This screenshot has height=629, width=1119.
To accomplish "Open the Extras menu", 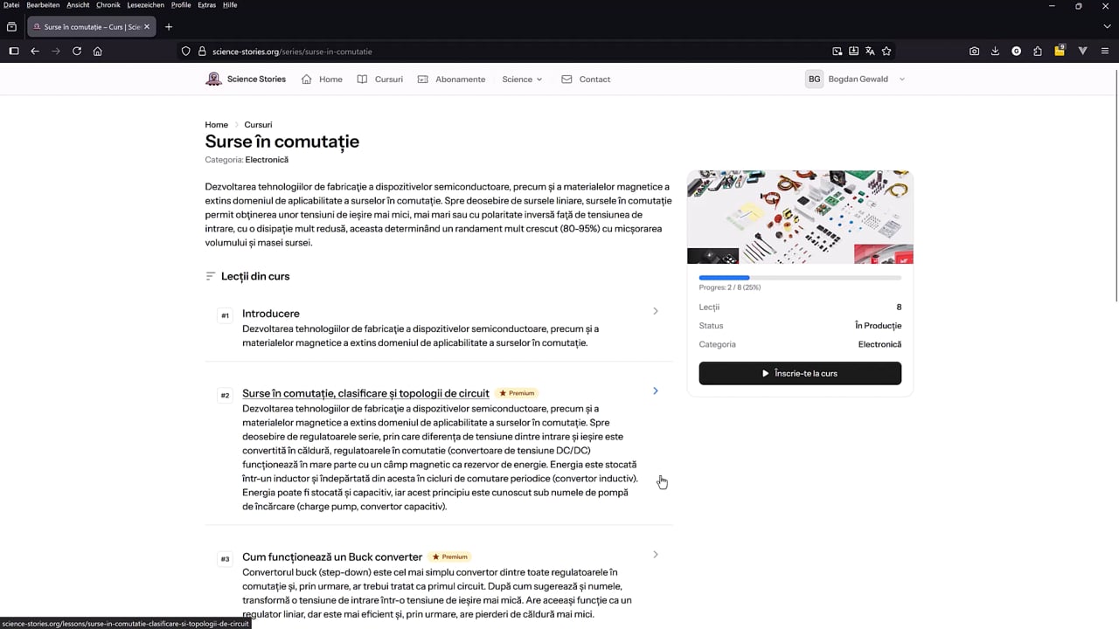I will pyautogui.click(x=206, y=5).
